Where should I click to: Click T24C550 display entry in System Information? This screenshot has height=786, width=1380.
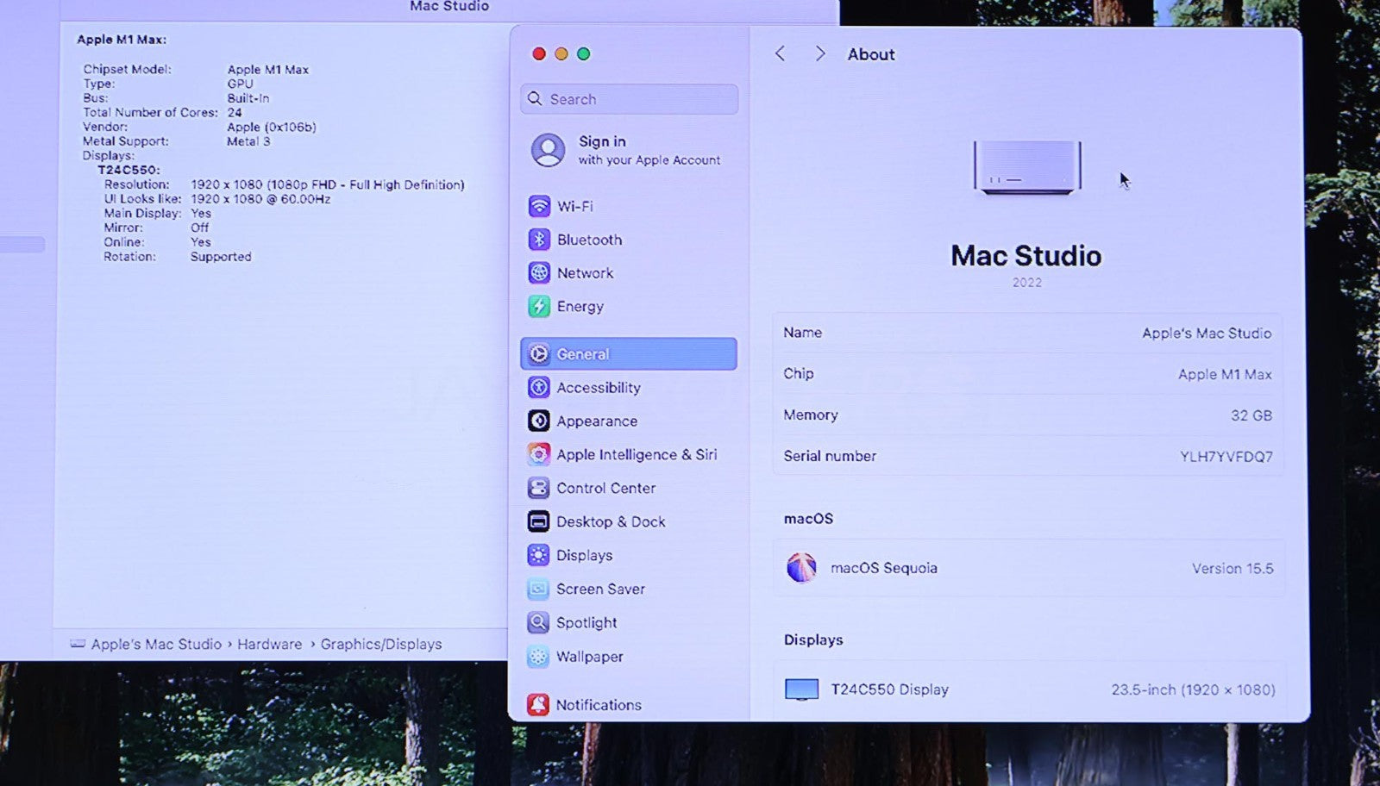pyautogui.click(x=129, y=170)
